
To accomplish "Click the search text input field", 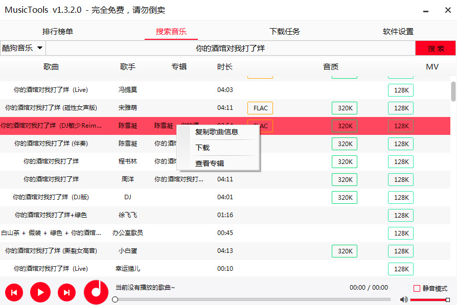I will coord(230,49).
